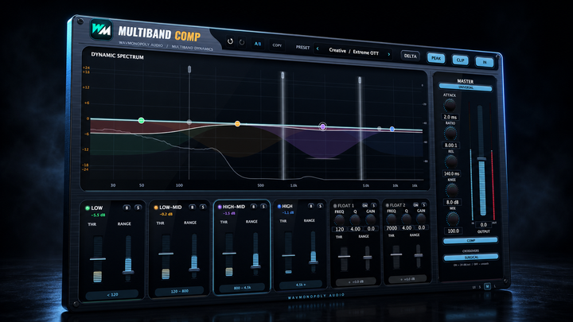This screenshot has height=322, width=573.
Task: Select the blue HIGH band node in spectrum
Action: pos(392,129)
